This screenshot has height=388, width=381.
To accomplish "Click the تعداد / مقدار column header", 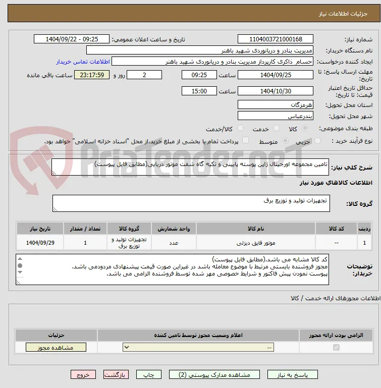I will tap(85, 229).
